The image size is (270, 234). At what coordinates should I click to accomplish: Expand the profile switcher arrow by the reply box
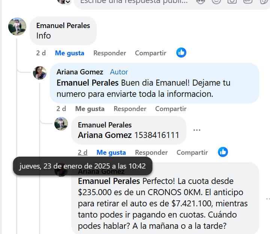(x=68, y=2)
